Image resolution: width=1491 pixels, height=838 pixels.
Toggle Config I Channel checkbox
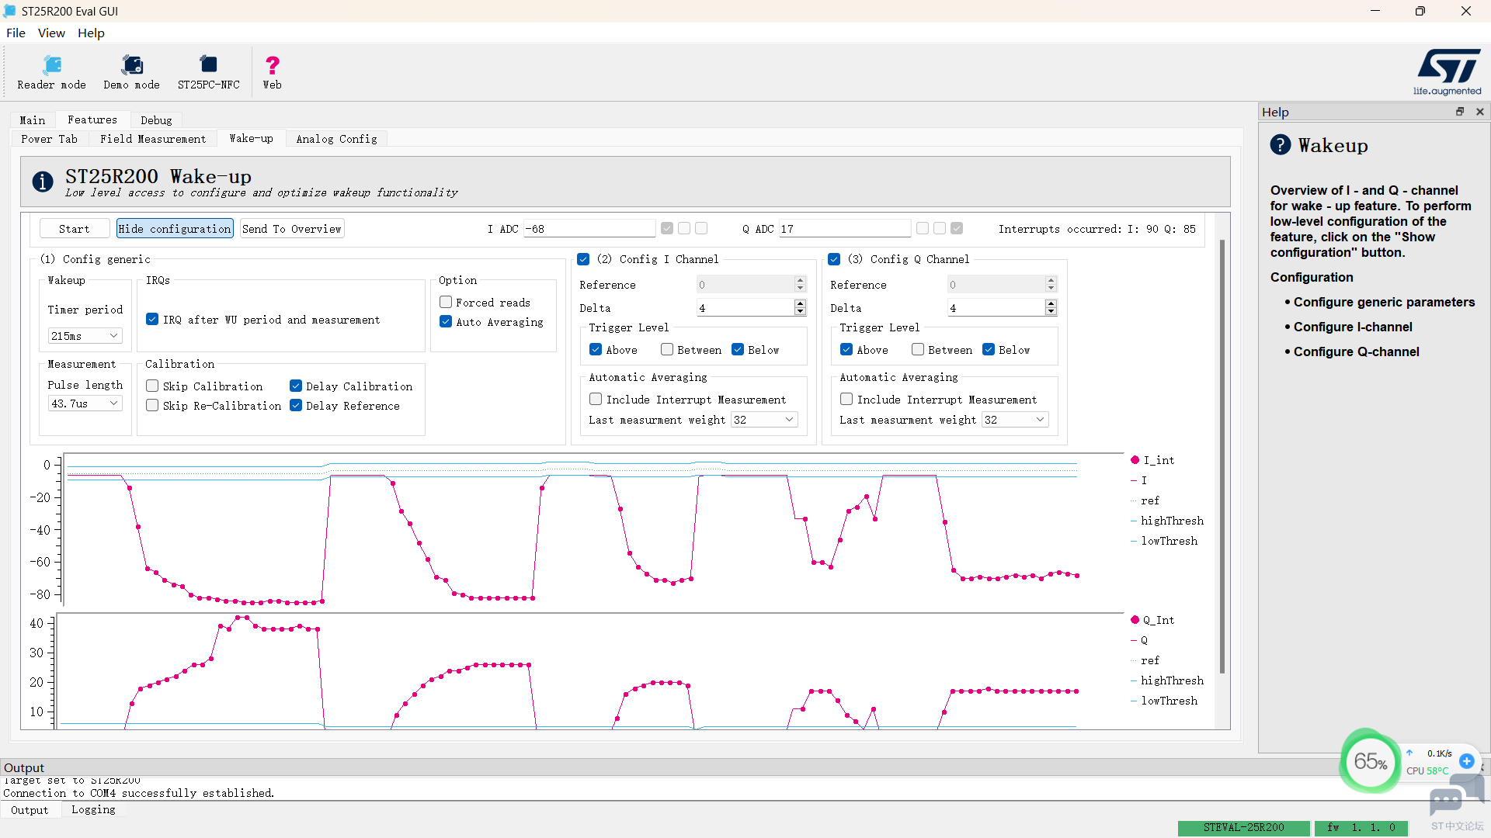click(583, 259)
